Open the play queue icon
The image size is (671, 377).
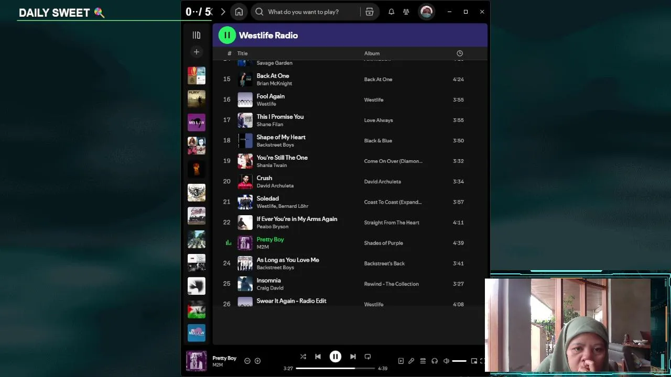[423, 361]
